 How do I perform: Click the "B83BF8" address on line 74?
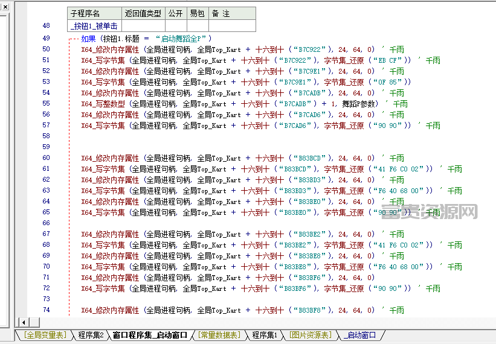pyautogui.click(x=310, y=310)
